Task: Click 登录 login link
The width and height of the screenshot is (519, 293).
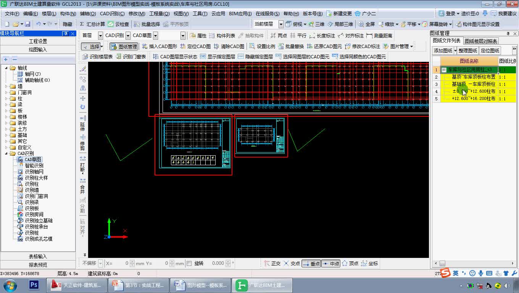Action: pyautogui.click(x=450, y=13)
